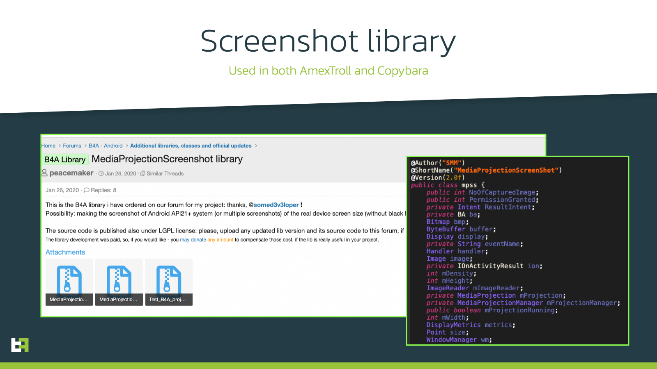The image size is (657, 369).
Task: Click the 'ByteBuffer buffer' code line
Action: tap(461, 229)
